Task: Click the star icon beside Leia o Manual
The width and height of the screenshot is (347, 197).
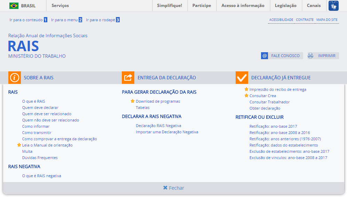Action: [x=19, y=145]
